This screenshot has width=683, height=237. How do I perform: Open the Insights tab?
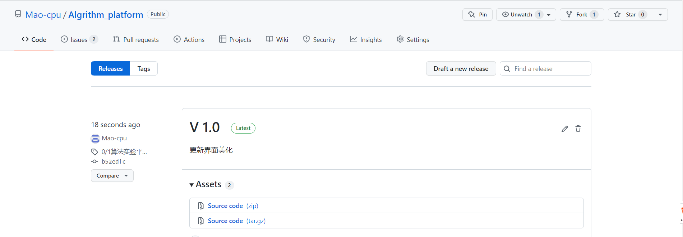pyautogui.click(x=366, y=39)
